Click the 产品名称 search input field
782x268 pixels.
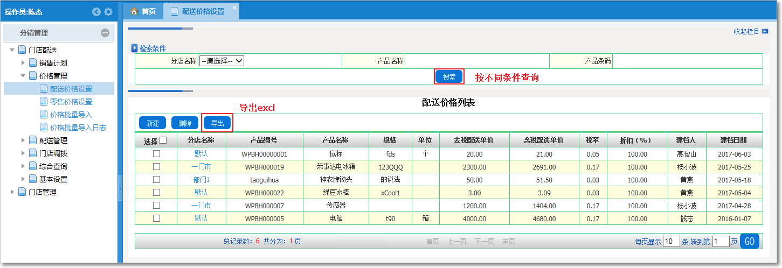[x=477, y=61]
